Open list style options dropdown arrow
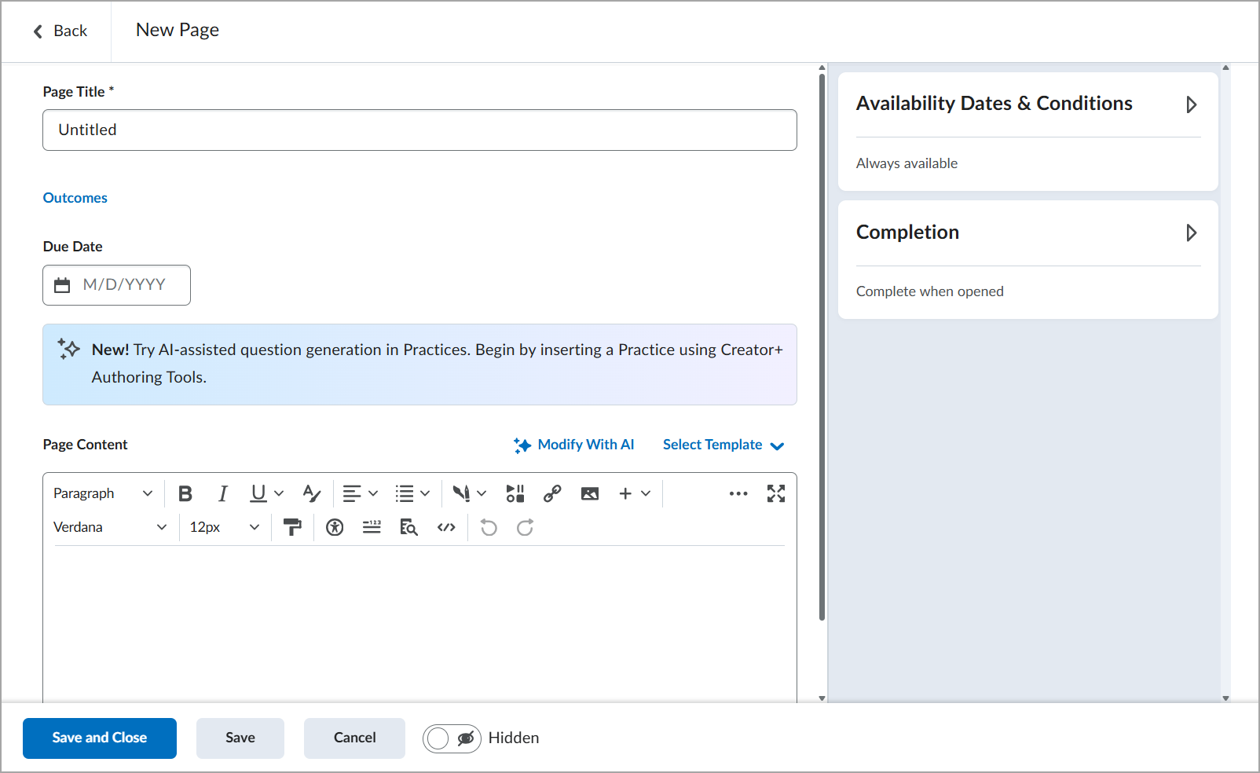Screen dimensions: 1260x773 point(425,493)
